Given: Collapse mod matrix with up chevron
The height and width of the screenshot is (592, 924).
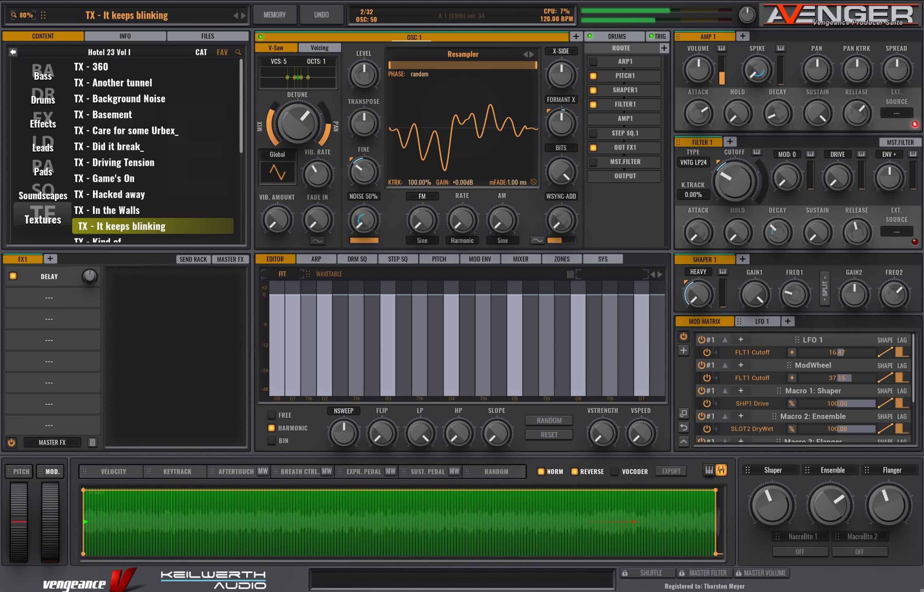Looking at the screenshot, I should [x=683, y=441].
